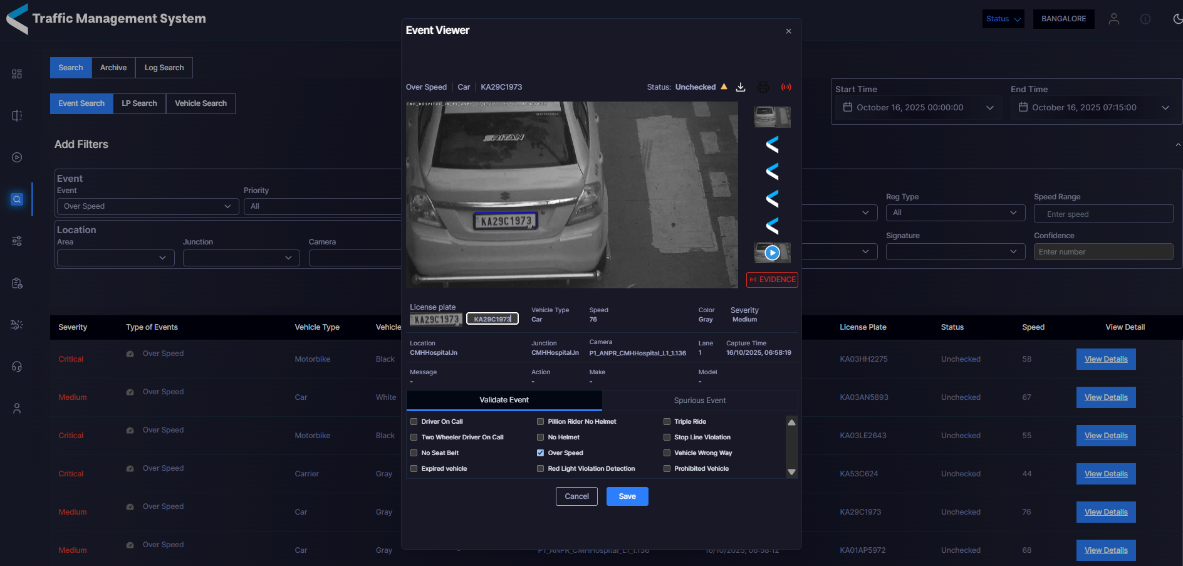1183x566 pixels.
Task: Click the red EVIDENCE button
Action: point(772,280)
